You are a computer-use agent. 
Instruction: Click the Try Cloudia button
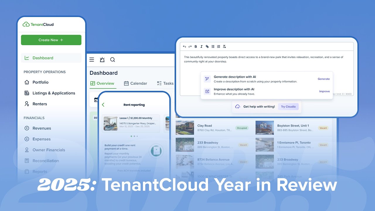click(288, 107)
